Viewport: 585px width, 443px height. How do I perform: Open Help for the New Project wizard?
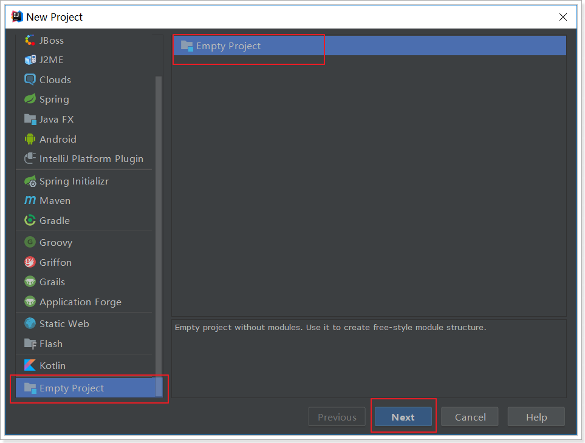pyautogui.click(x=536, y=416)
